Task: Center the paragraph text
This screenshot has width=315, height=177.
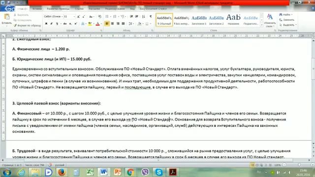Action: [x=112, y=24]
